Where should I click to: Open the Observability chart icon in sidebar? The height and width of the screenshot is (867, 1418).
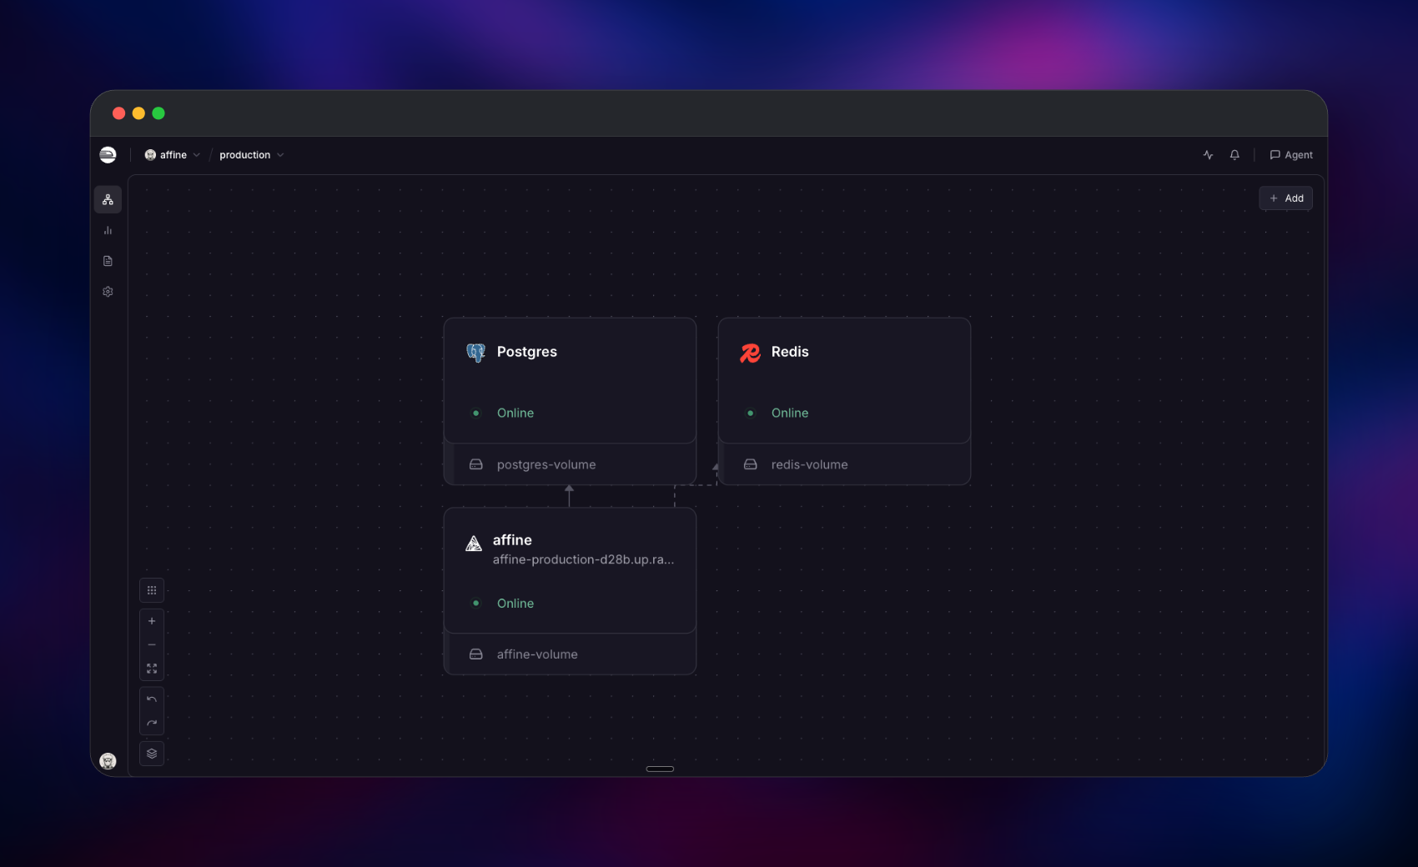108,231
